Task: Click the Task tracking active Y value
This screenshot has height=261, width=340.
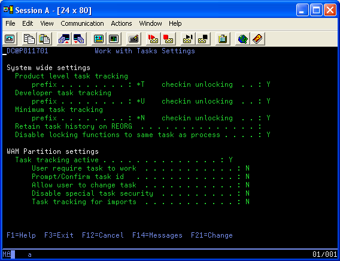Action: 230,160
